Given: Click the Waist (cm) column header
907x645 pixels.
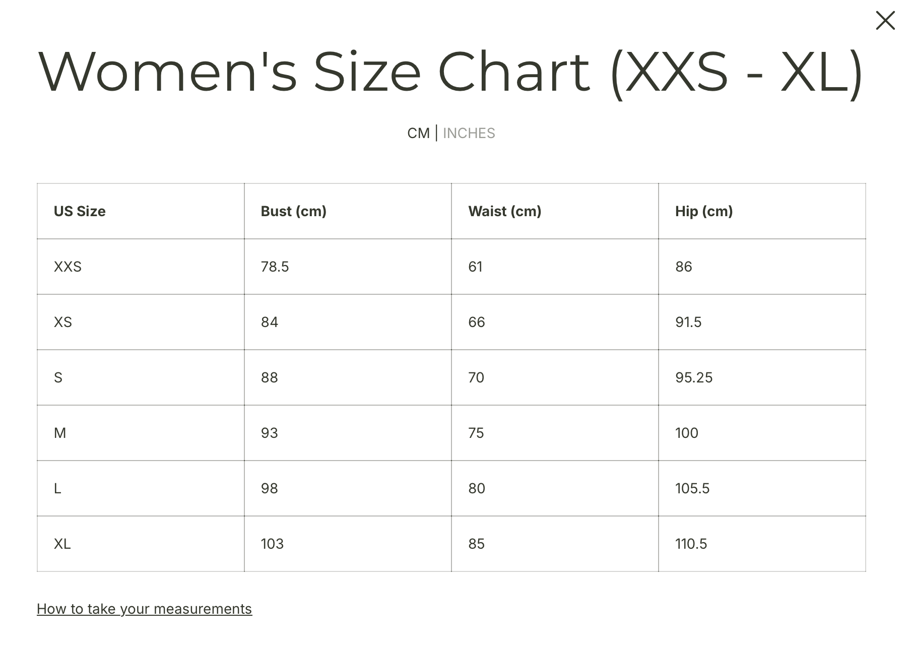Looking at the screenshot, I should pyautogui.click(x=504, y=211).
